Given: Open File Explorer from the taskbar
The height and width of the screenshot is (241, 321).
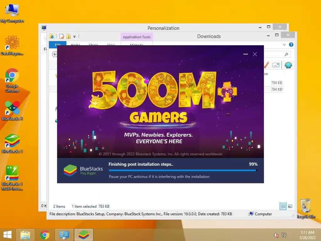Looking at the screenshot, I should coord(25,235).
